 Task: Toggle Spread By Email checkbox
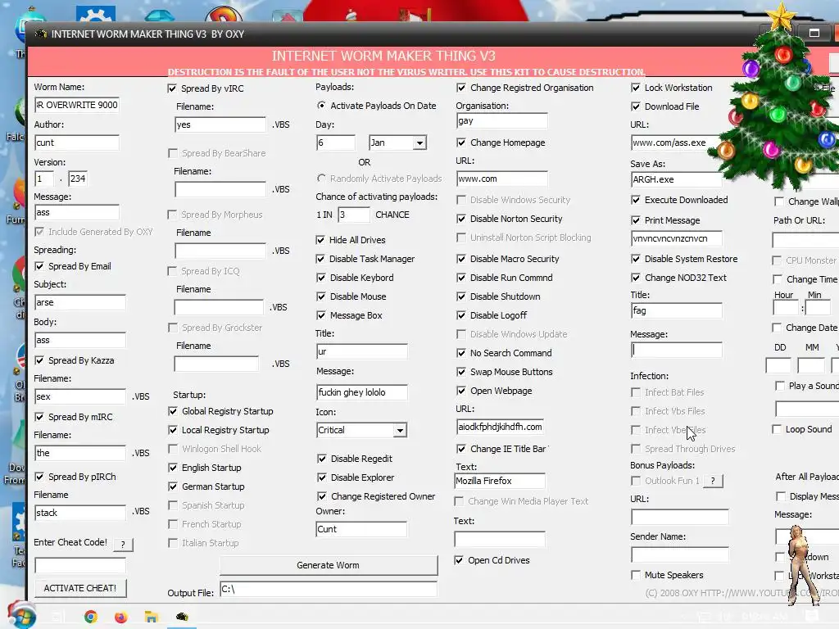coord(39,266)
